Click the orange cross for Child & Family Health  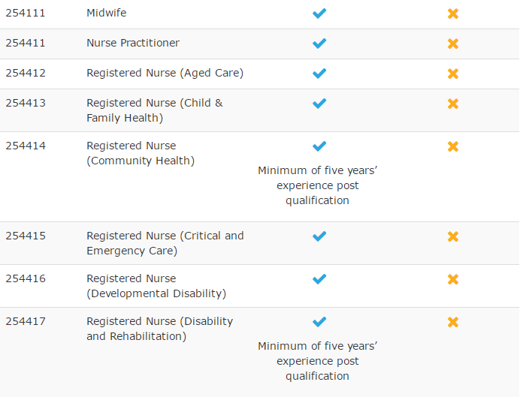coord(452,104)
